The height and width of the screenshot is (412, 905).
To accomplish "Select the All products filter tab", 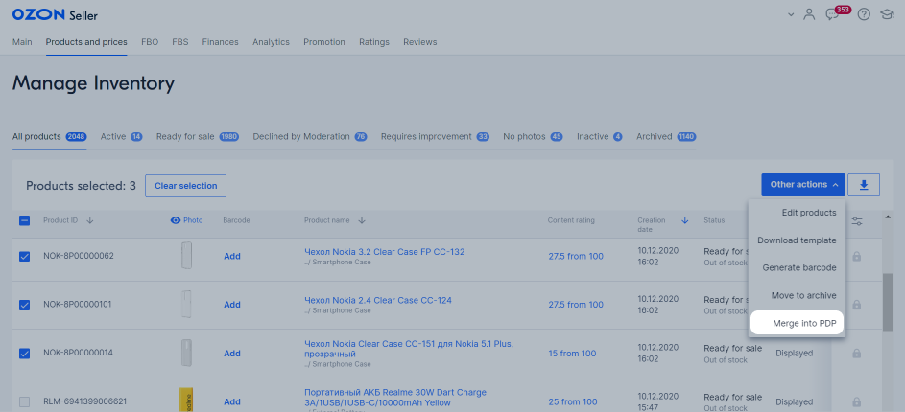I will 49,137.
